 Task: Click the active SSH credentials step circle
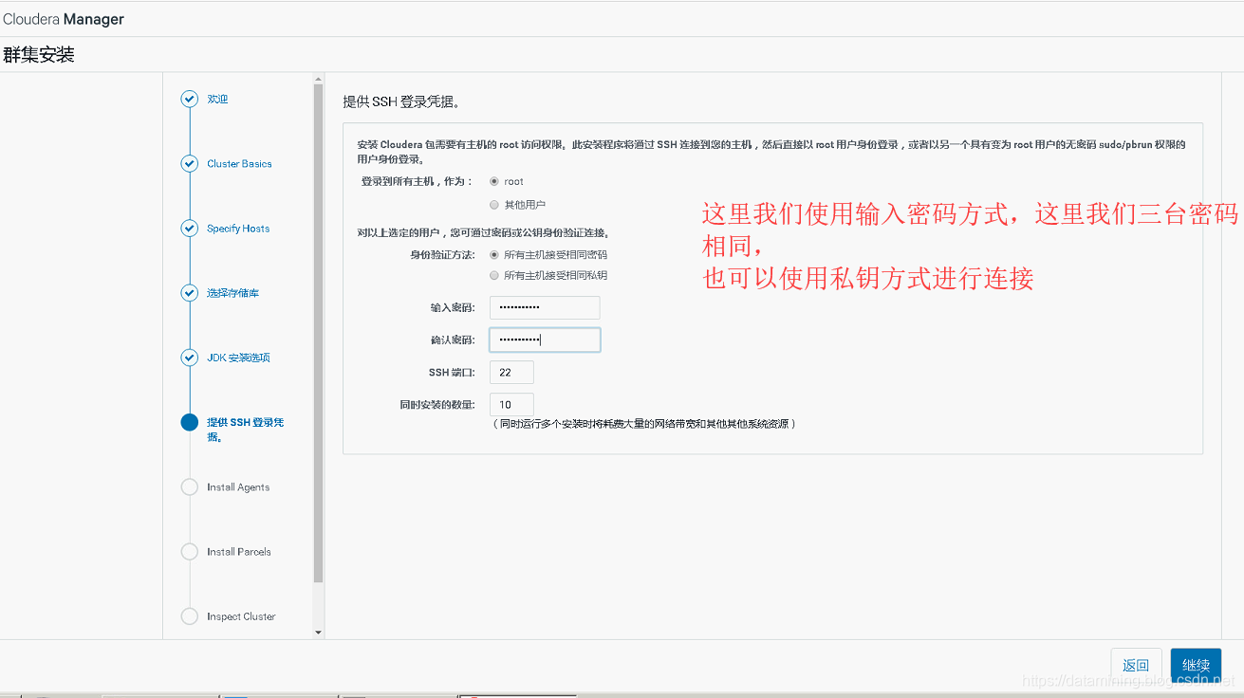190,422
